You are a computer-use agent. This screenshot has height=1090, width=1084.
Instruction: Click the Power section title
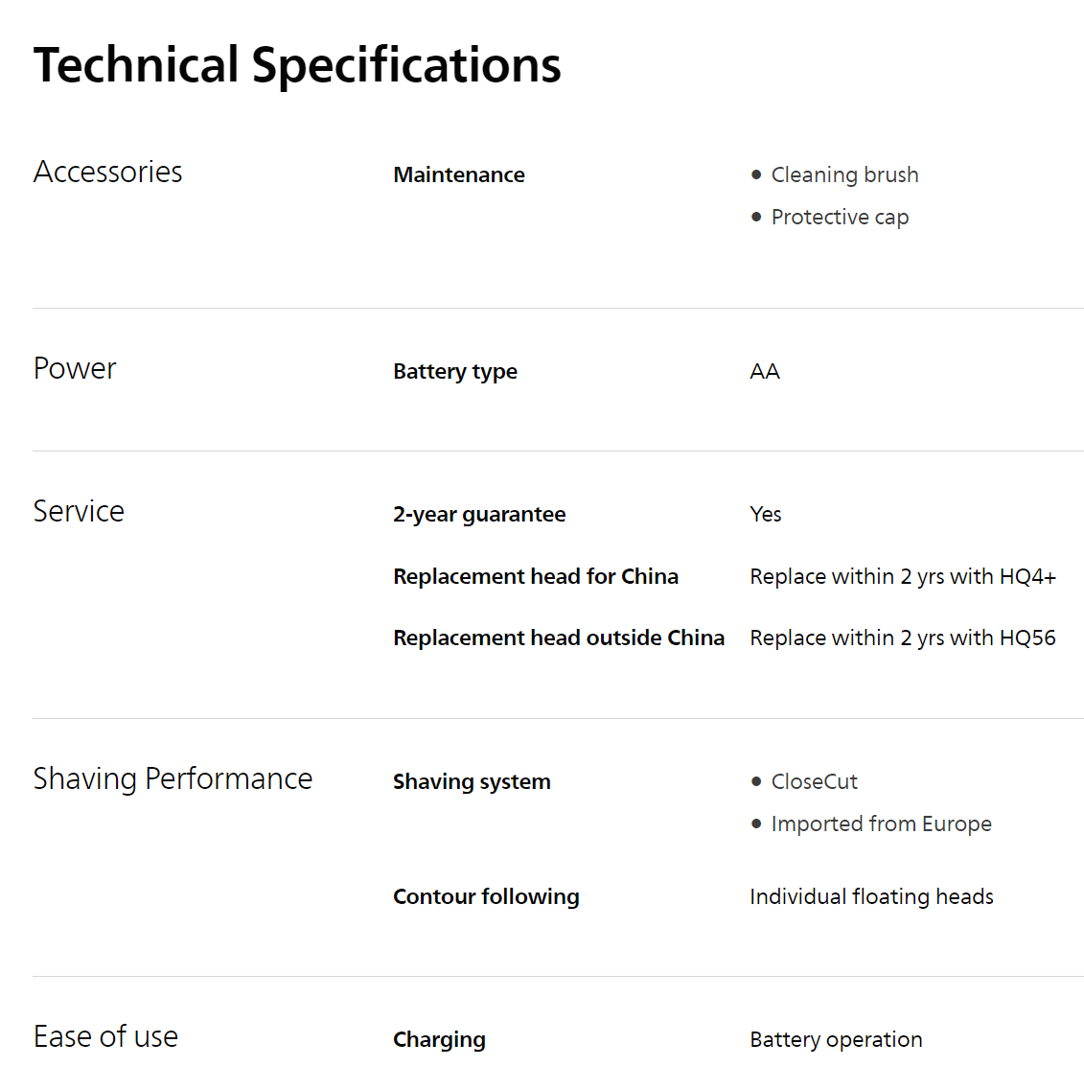75,368
